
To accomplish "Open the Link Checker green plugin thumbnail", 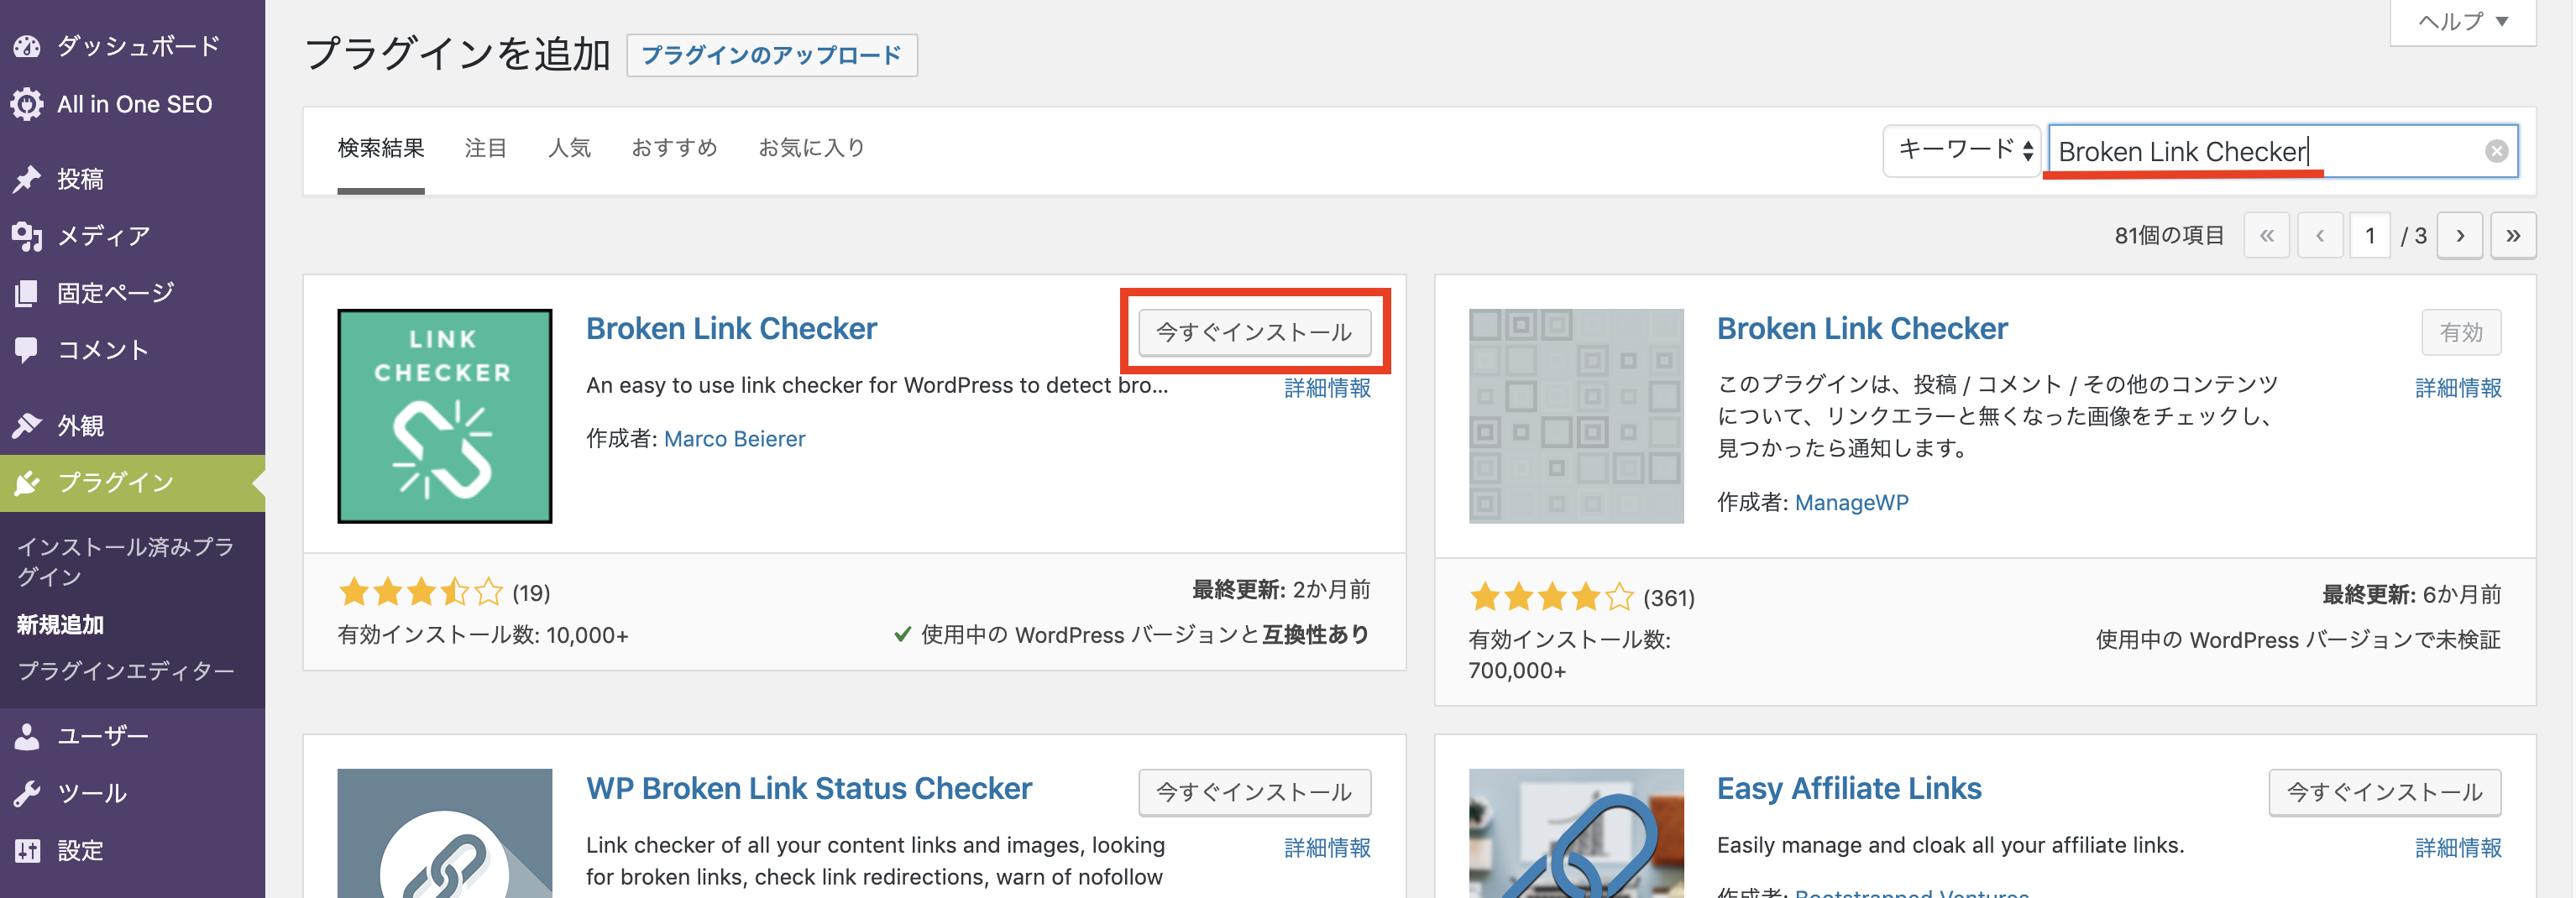I will 445,416.
